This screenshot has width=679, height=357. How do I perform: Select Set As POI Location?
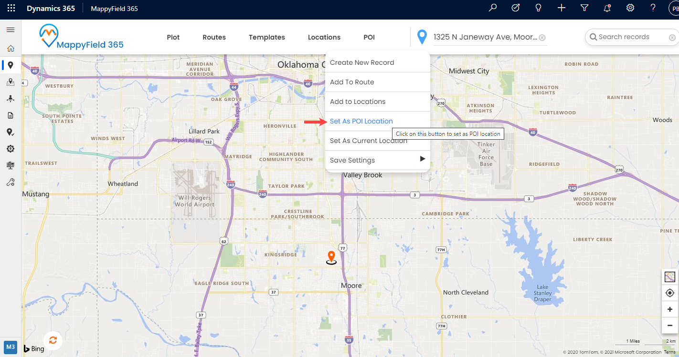click(x=377, y=121)
